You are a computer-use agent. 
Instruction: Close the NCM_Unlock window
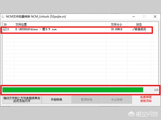(x=155, y=17)
